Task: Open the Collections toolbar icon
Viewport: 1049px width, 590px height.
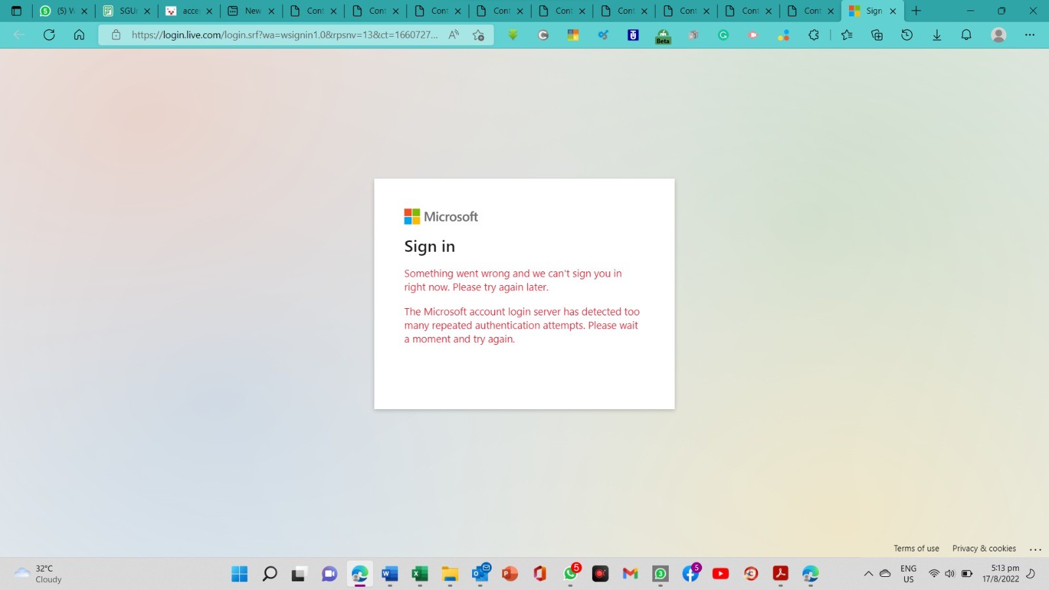Action: pyautogui.click(x=877, y=35)
